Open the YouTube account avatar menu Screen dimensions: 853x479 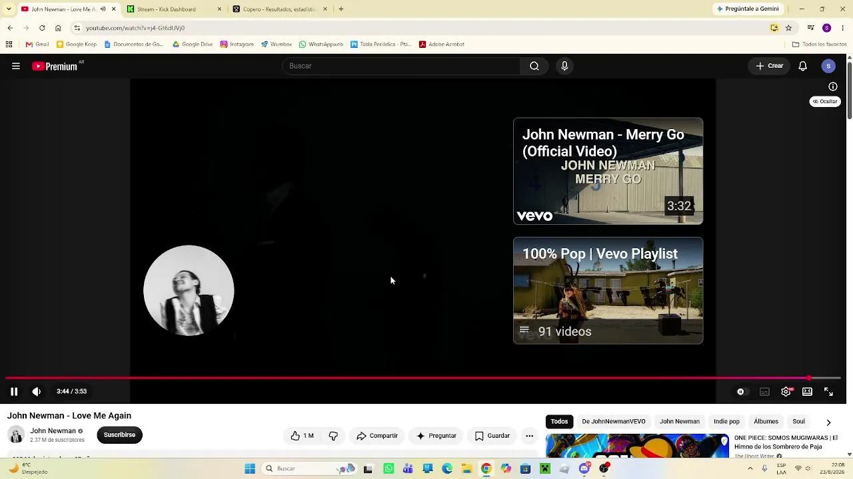pyautogui.click(x=828, y=66)
